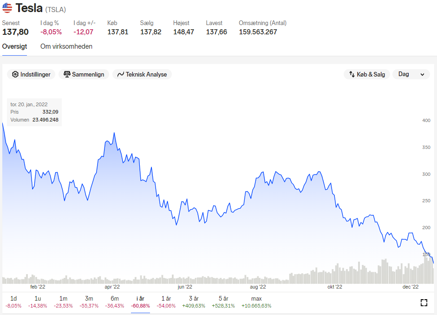Switch to the Oversigt tab

pos(14,46)
